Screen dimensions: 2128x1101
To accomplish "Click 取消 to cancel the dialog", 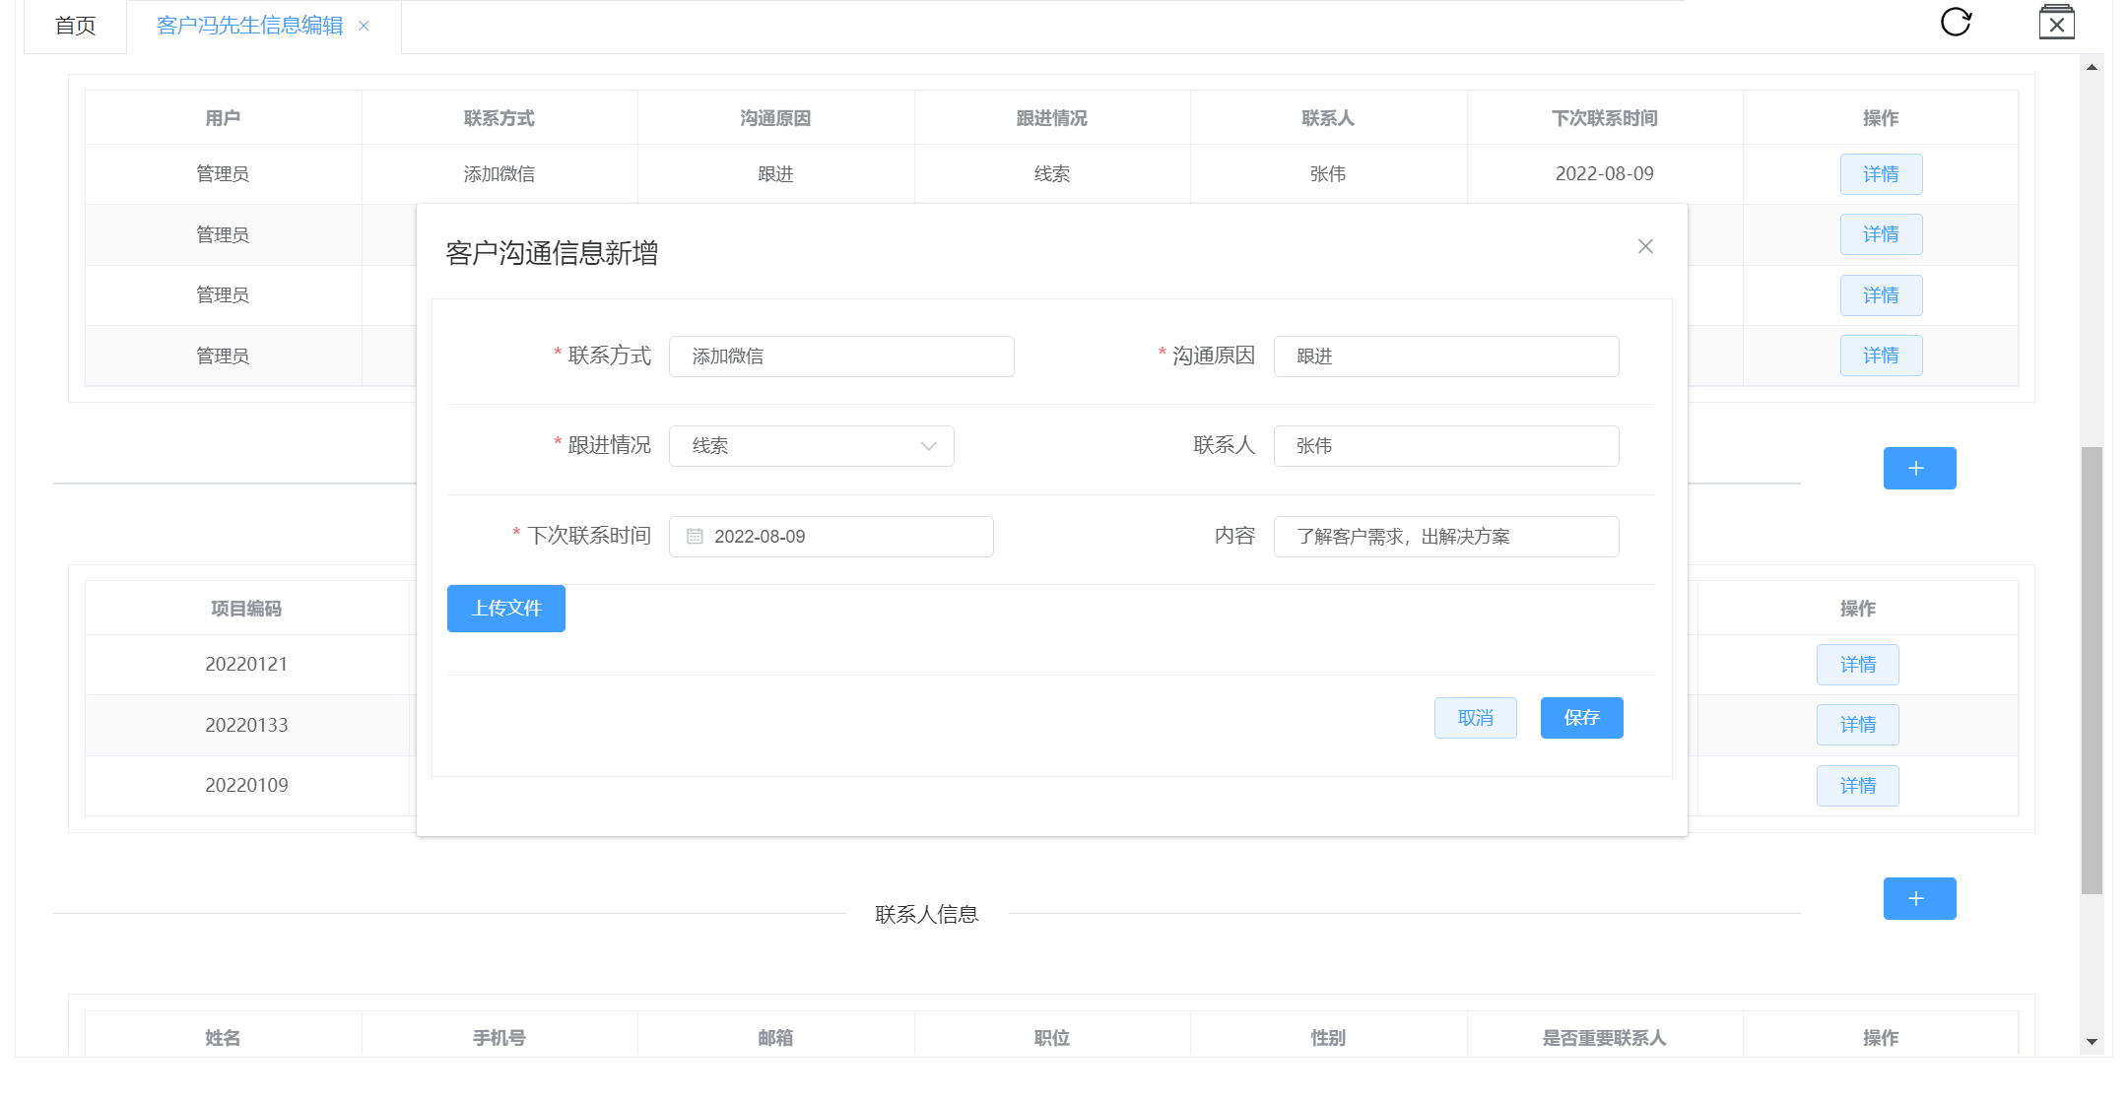I will [x=1475, y=718].
